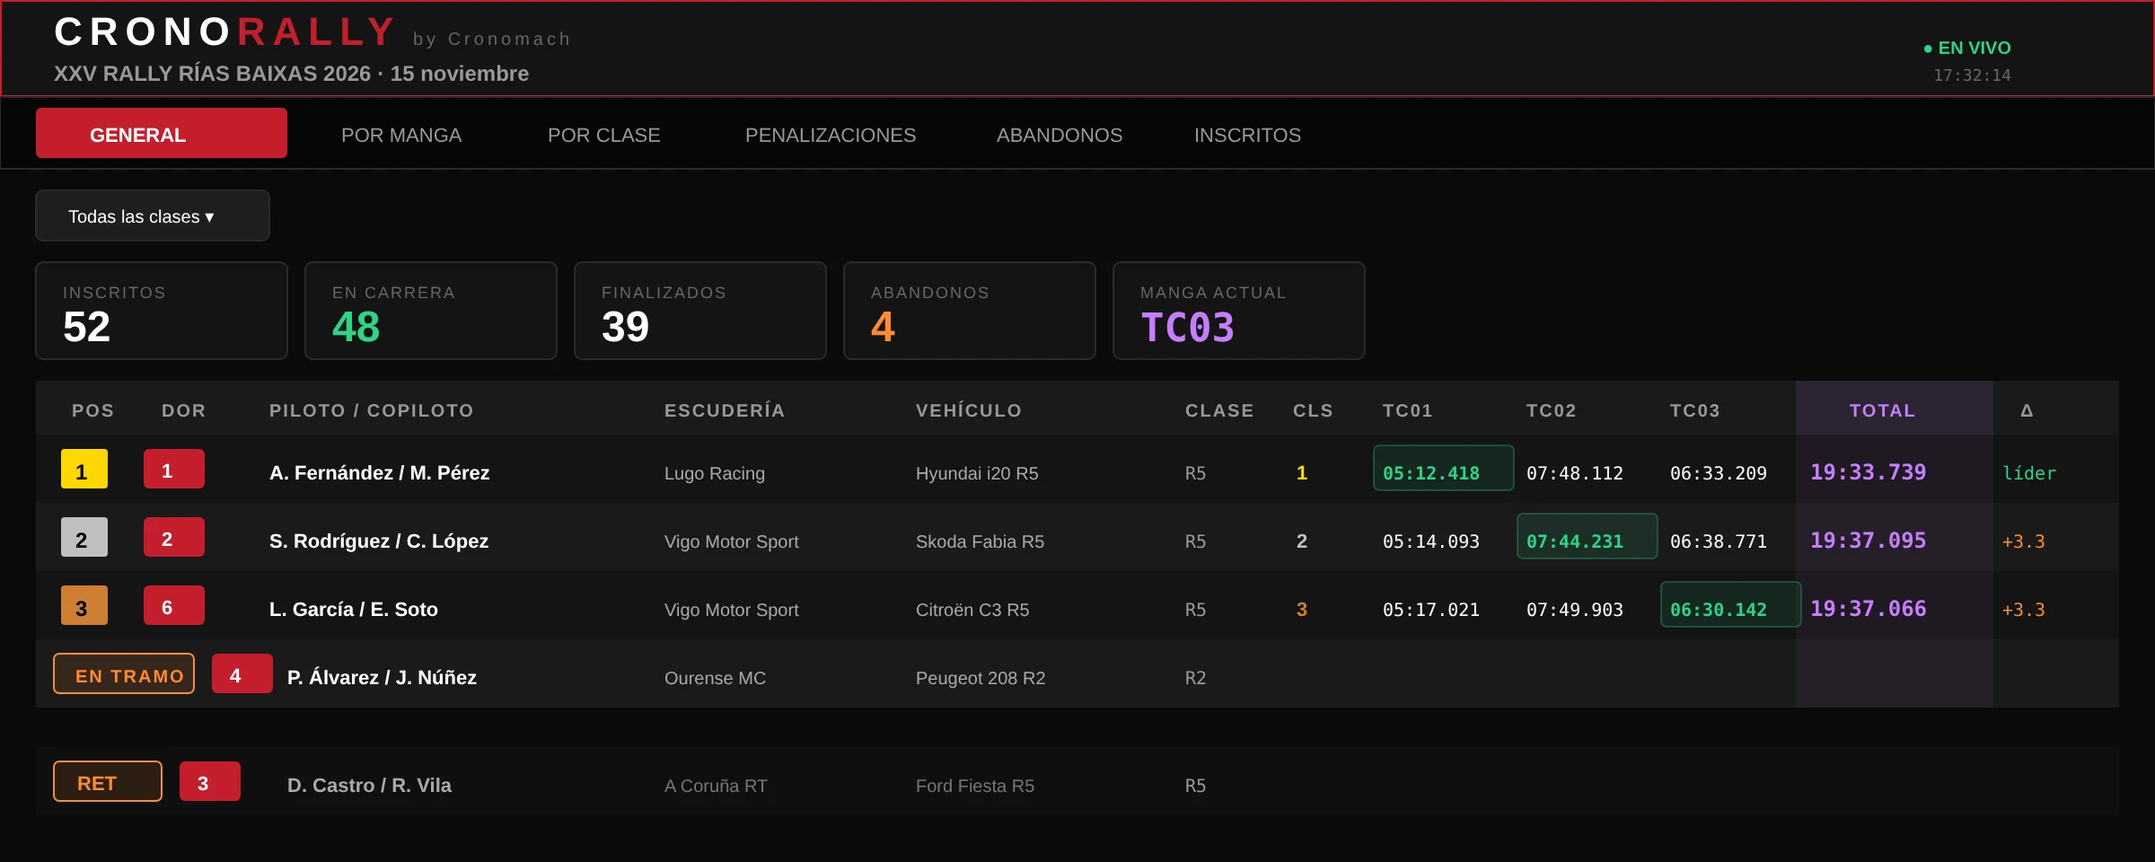Viewport: 2155px width, 862px height.
Task: Click the RET status badge
Action: [108, 781]
